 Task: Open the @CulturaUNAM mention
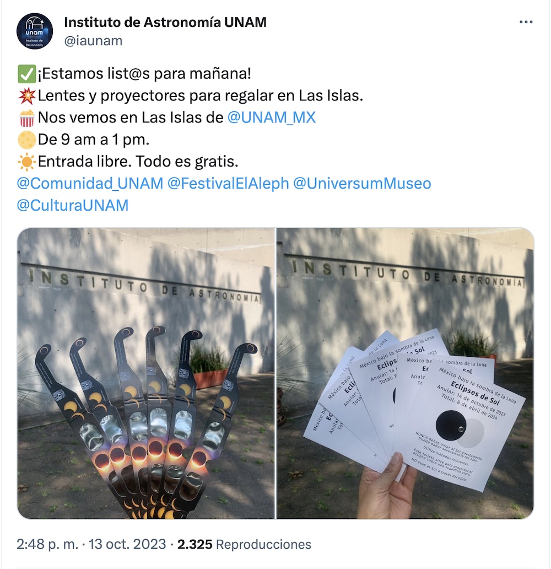tap(73, 206)
